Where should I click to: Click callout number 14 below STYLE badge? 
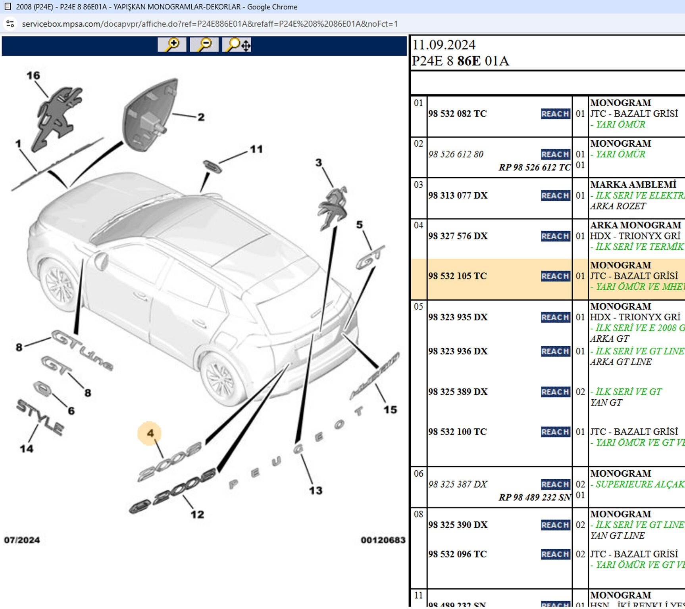point(27,449)
